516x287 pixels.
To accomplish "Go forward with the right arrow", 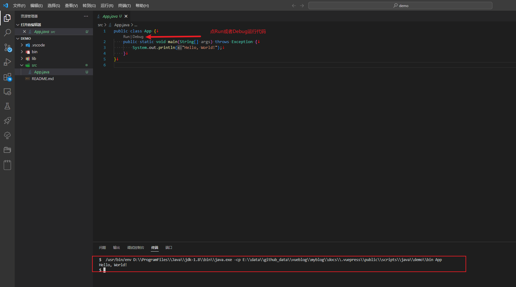I will coord(302,6).
